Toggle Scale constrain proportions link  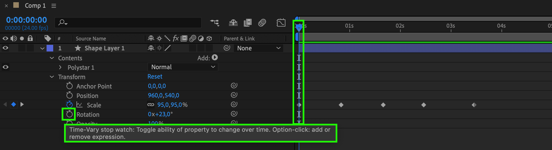pos(150,105)
